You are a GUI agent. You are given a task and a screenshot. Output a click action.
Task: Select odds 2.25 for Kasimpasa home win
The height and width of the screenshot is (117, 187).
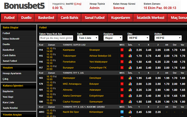pos(139,50)
